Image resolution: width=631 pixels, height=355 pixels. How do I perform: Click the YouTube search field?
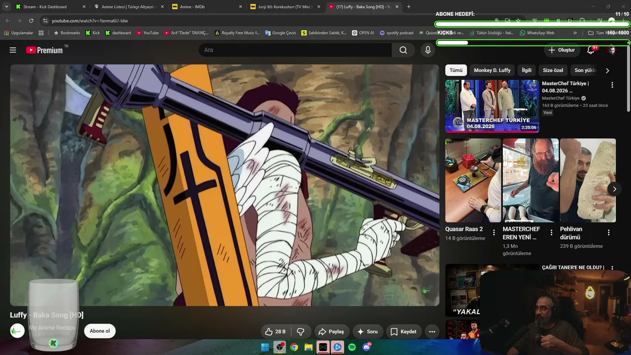click(x=295, y=50)
